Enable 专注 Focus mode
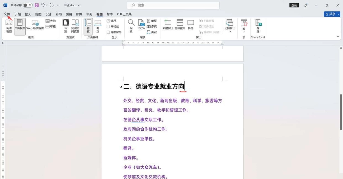This screenshot has height=179, width=343. click(66, 26)
